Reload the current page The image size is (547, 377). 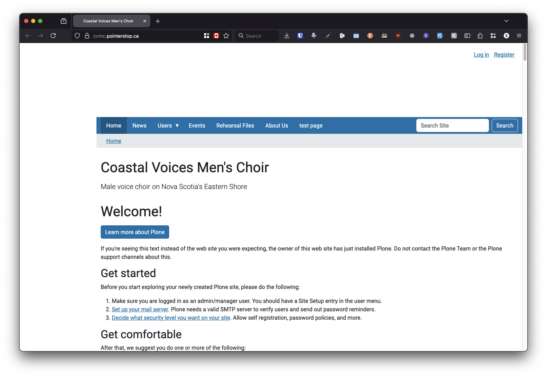tap(53, 36)
